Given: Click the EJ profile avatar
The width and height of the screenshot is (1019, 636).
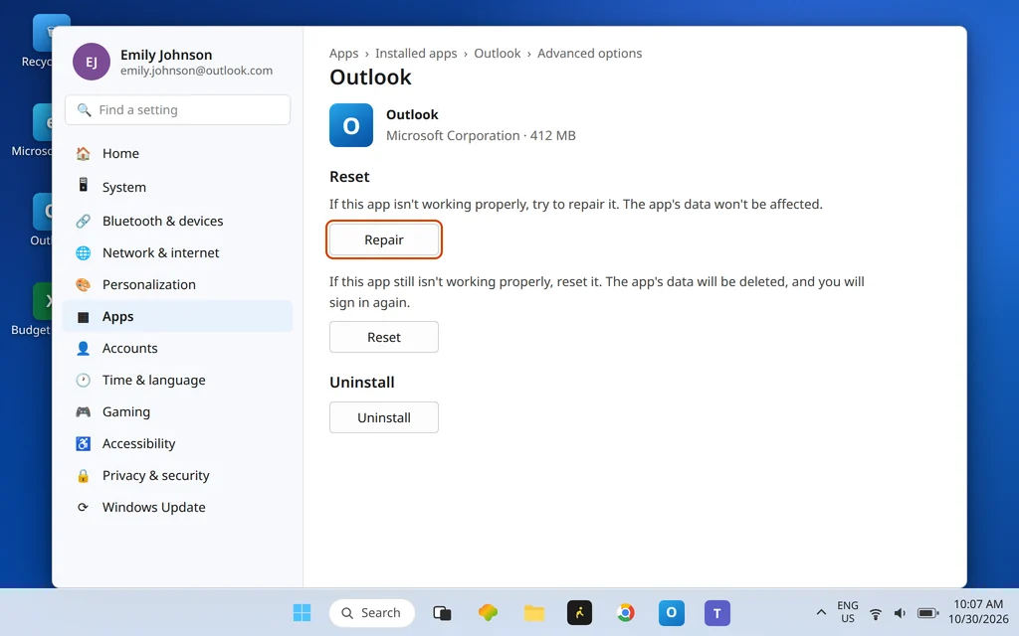Looking at the screenshot, I should (92, 62).
